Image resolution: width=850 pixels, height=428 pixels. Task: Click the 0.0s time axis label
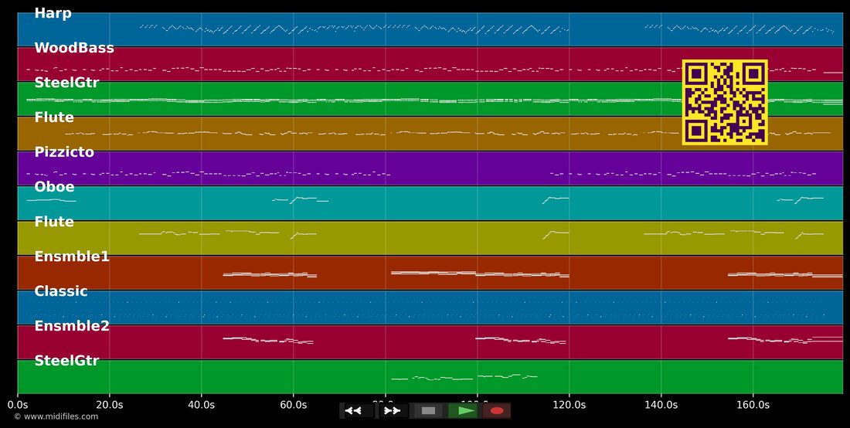(x=18, y=405)
